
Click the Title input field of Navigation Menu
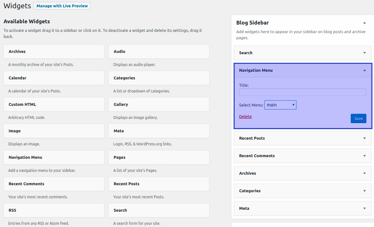pos(302,92)
